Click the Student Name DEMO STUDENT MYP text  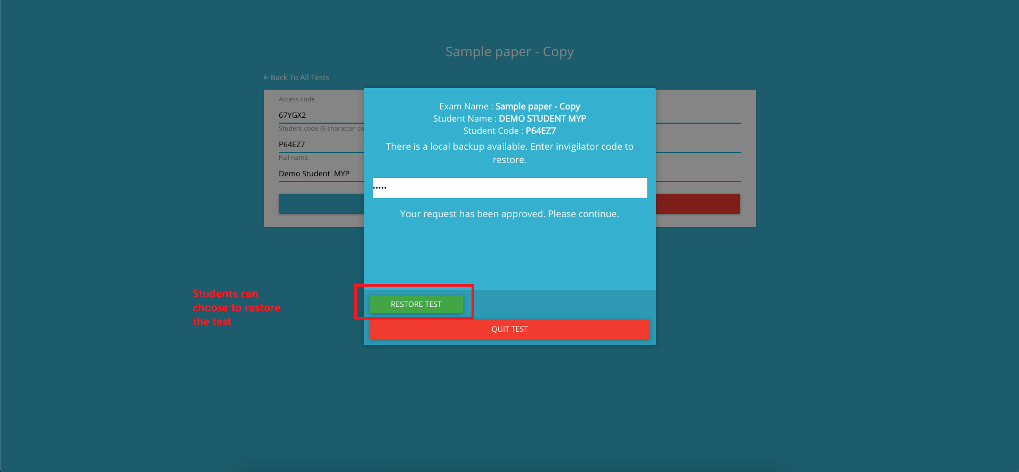pyautogui.click(x=542, y=118)
